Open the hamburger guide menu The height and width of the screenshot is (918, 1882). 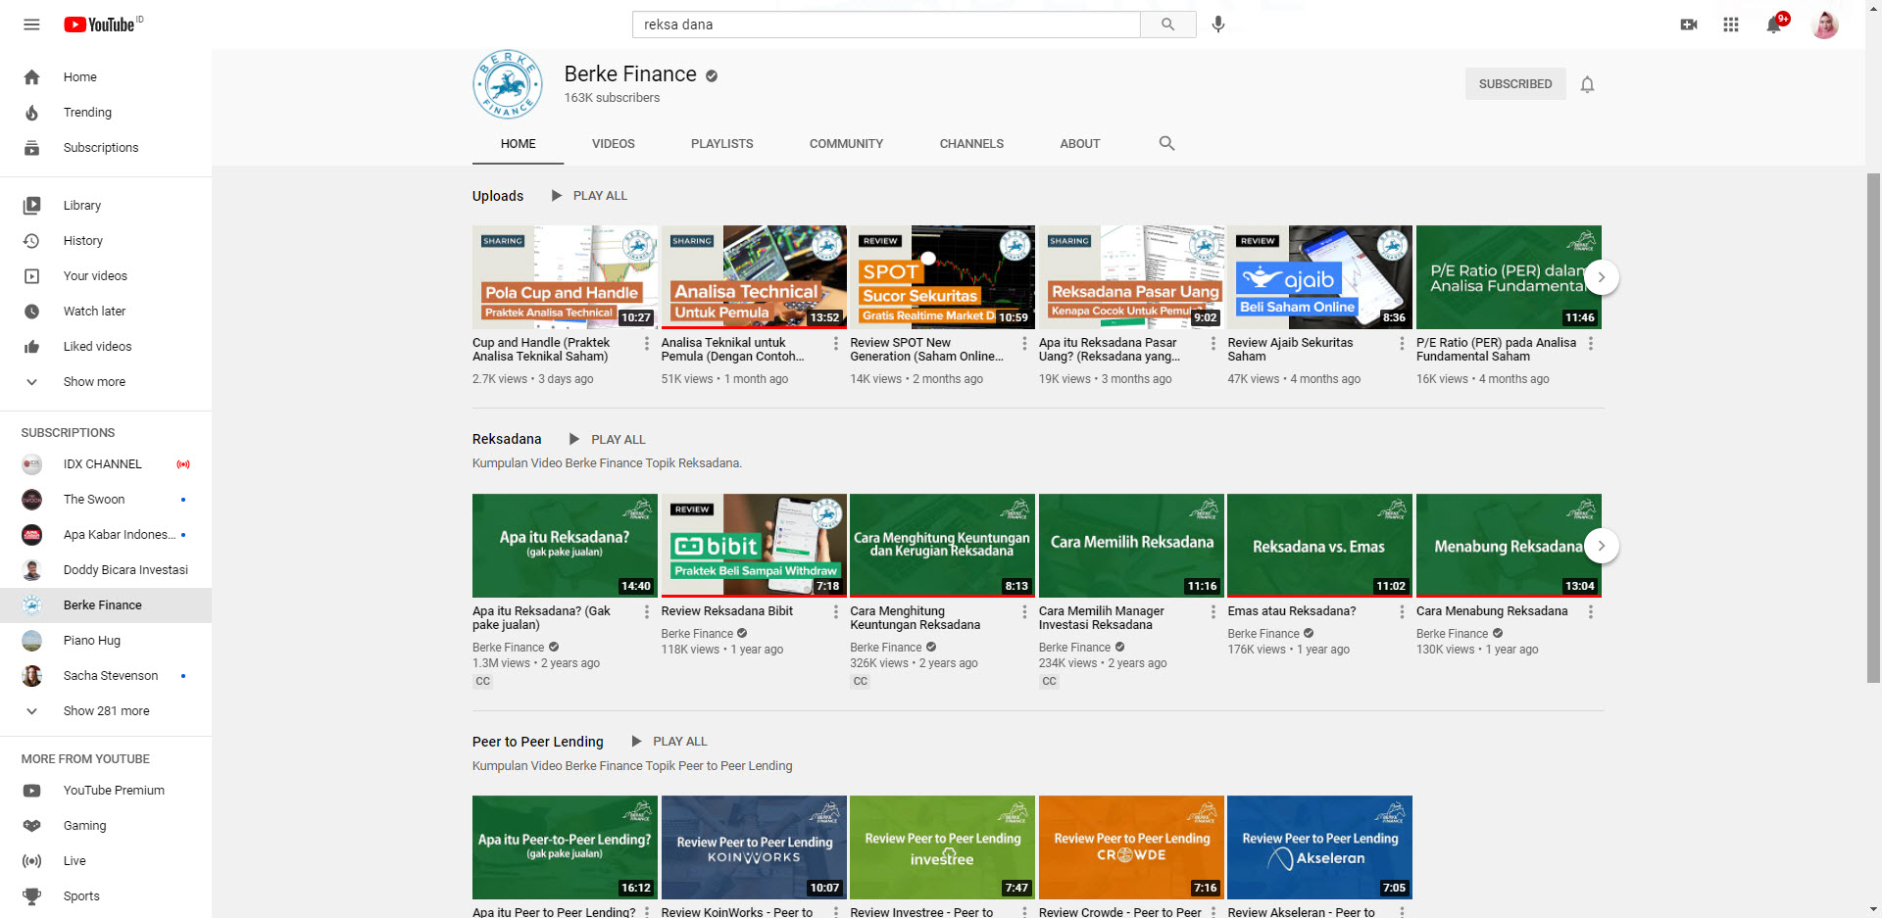click(31, 24)
